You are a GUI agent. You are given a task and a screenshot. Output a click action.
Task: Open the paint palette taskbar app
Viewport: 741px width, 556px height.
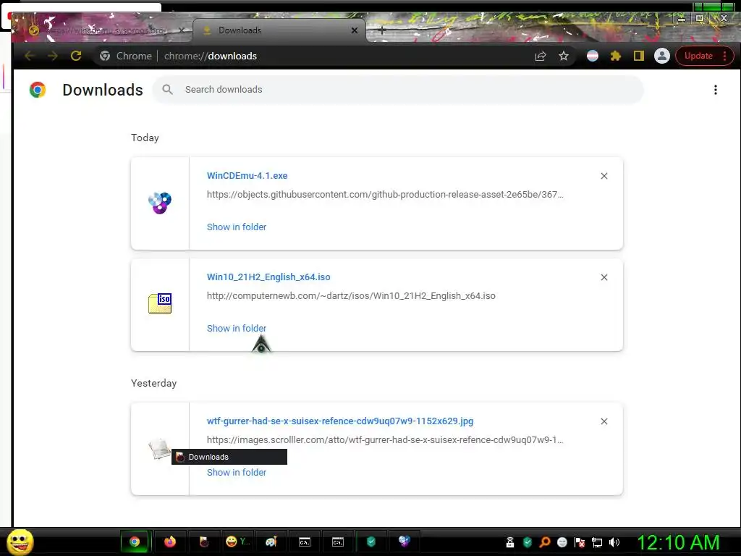click(x=271, y=542)
